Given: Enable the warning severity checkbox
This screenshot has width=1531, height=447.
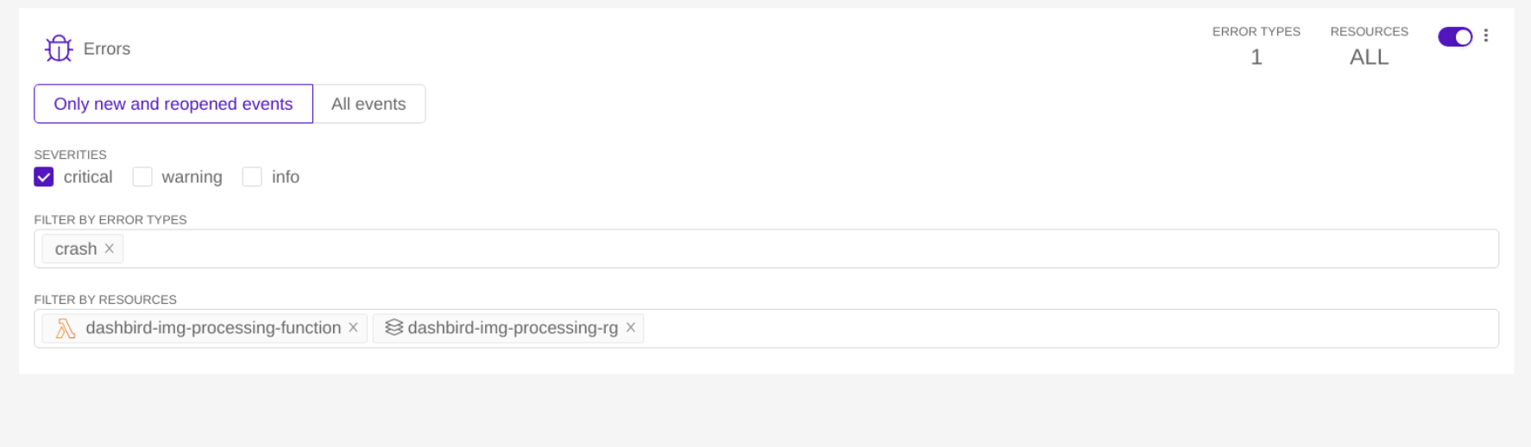Looking at the screenshot, I should tap(142, 177).
